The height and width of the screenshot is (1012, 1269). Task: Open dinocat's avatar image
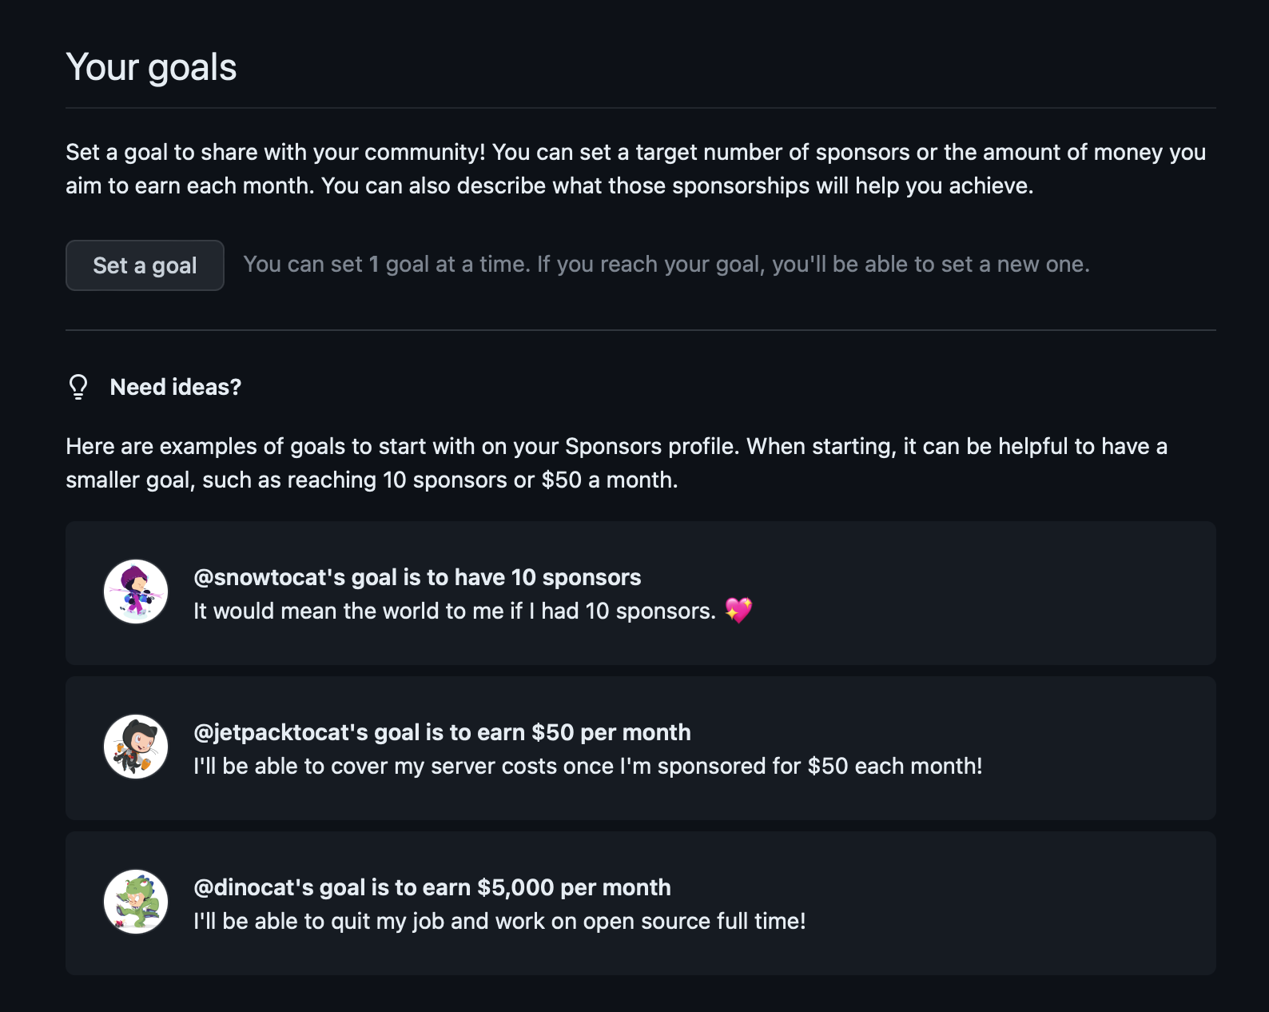[136, 902]
